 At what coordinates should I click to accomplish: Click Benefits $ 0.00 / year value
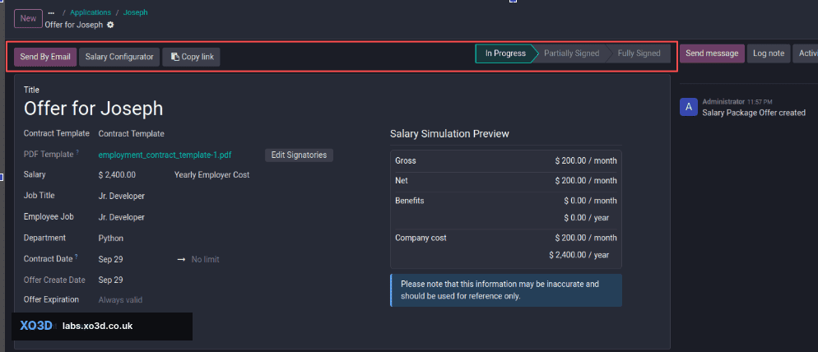pyautogui.click(x=587, y=218)
